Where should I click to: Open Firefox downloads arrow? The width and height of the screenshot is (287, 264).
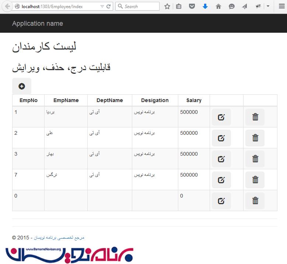click(205, 6)
